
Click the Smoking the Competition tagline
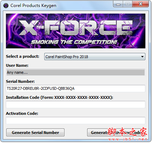point(74,42)
